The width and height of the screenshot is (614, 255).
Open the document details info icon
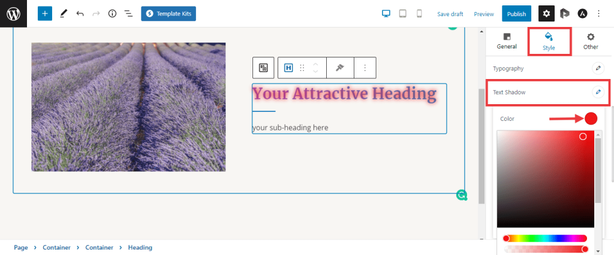click(x=112, y=13)
